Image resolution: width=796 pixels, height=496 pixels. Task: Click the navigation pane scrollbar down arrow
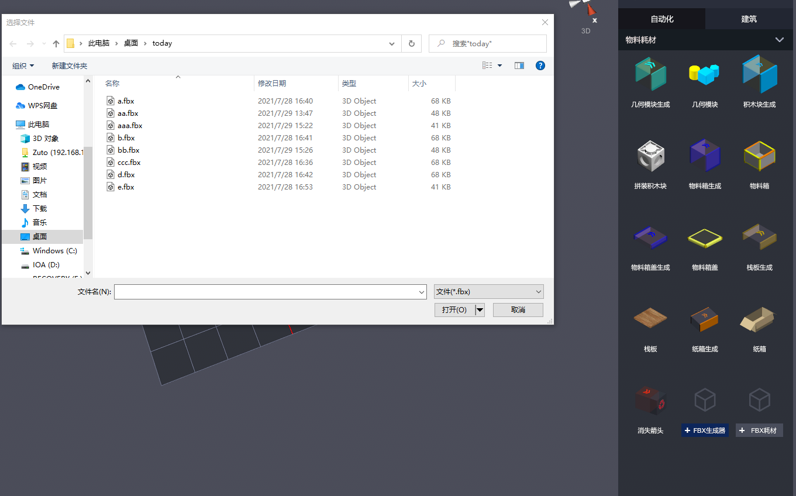[88, 273]
